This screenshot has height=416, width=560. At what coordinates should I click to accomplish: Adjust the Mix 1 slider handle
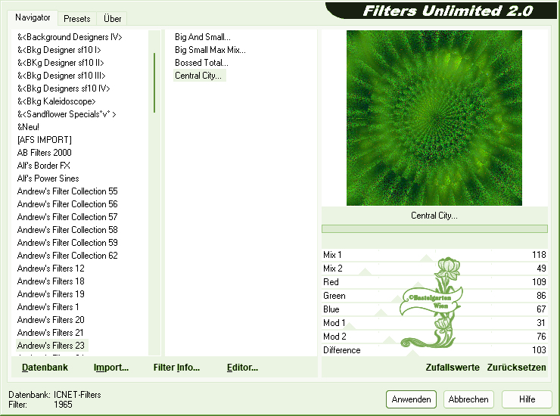pos(426,258)
